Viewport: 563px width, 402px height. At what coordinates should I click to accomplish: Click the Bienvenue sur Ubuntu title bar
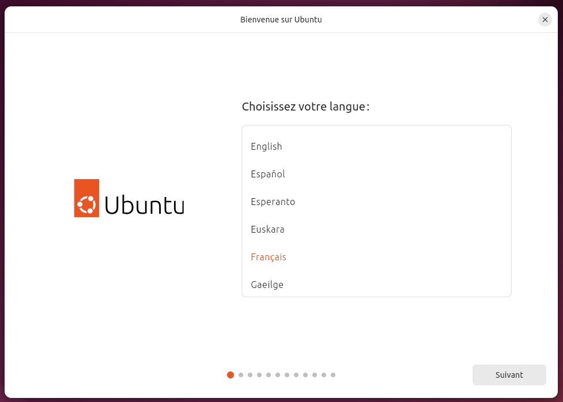click(281, 20)
